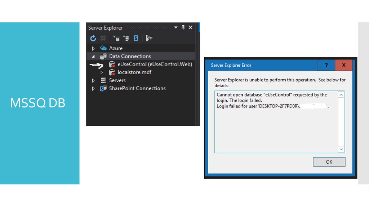This screenshot has height=207, width=369.
Task: Expand the SharePoint Connections node
Action: click(93, 88)
